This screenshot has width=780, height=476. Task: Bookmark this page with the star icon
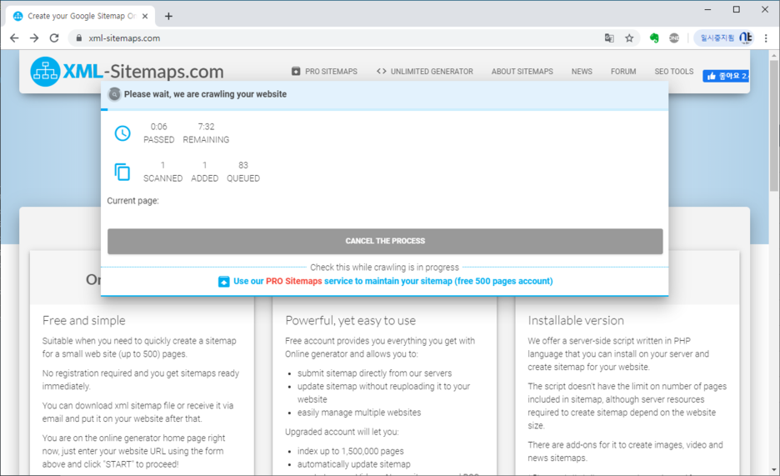click(629, 38)
